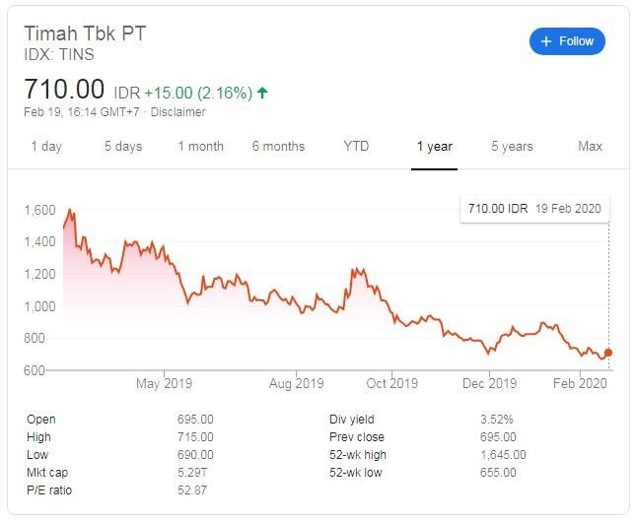Screen dimensions: 637x521
Task: Click the red end-point marker on chart
Action: click(x=608, y=353)
